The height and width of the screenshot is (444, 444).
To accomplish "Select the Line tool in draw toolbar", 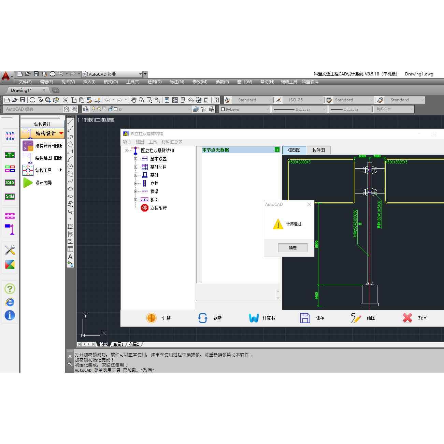I will pos(70,121).
